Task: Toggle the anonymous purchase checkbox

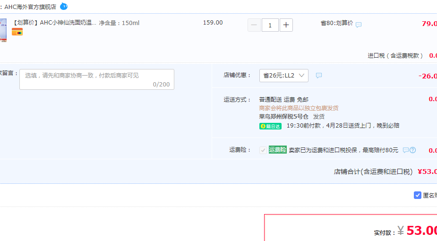Action: [x=418, y=195]
